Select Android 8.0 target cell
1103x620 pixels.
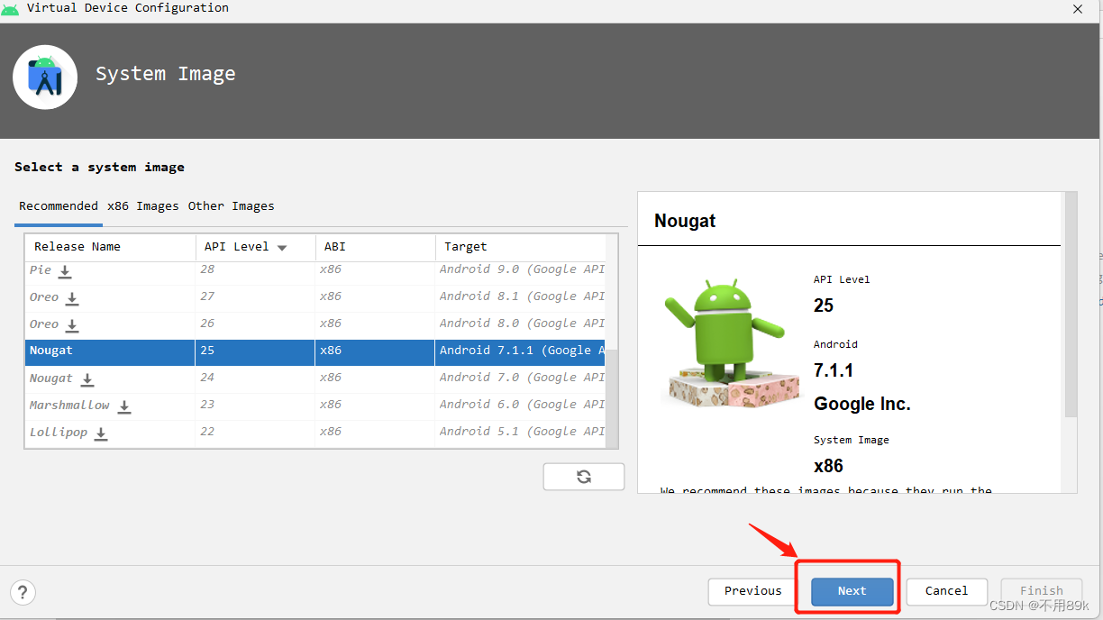tap(522, 324)
